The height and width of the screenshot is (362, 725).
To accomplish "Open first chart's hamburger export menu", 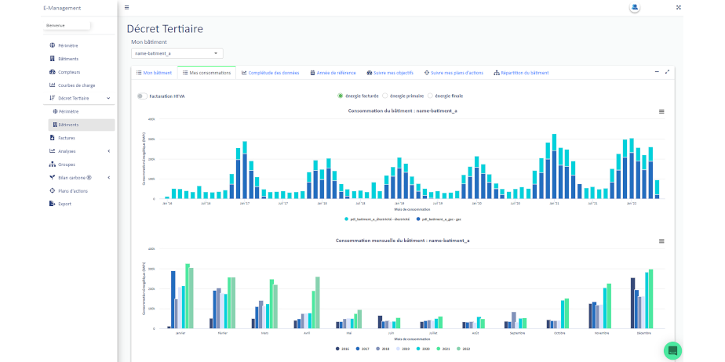I will [661, 111].
